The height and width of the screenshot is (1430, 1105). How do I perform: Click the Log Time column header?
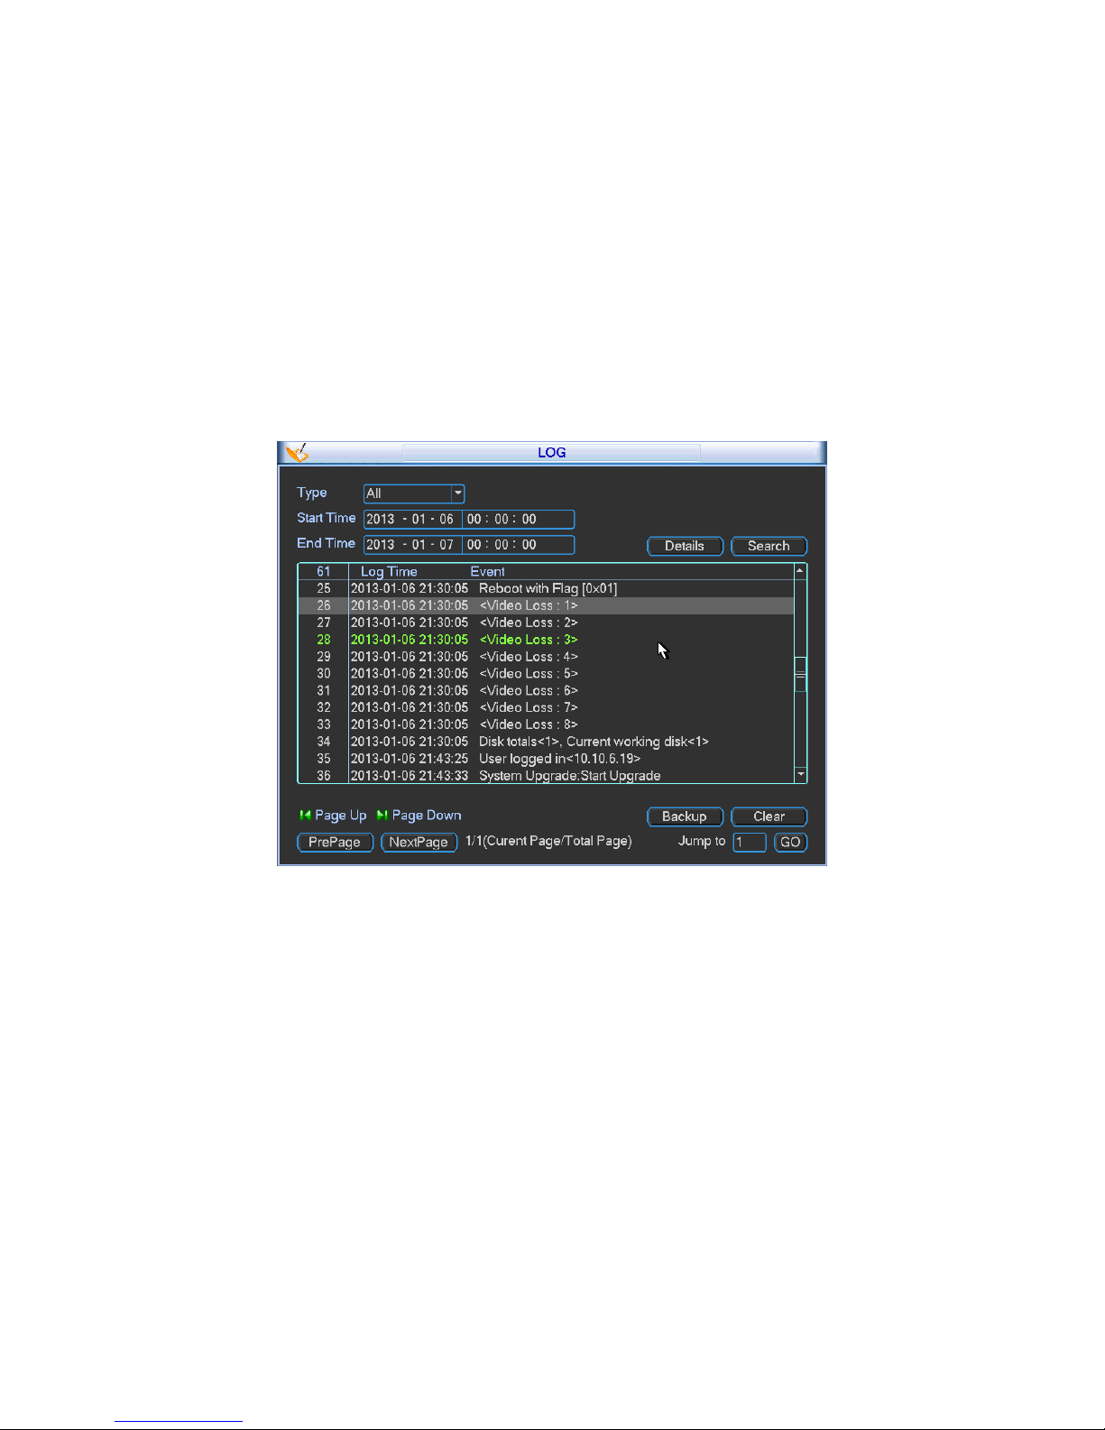(389, 572)
